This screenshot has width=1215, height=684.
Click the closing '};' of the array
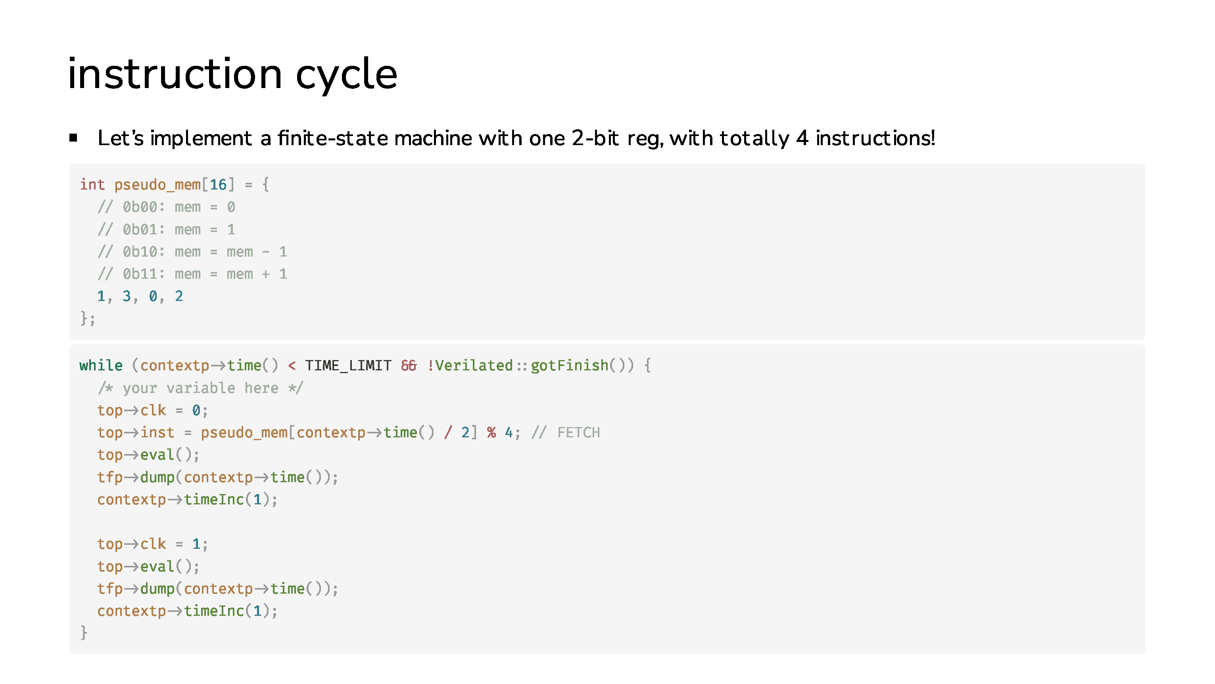(x=88, y=318)
